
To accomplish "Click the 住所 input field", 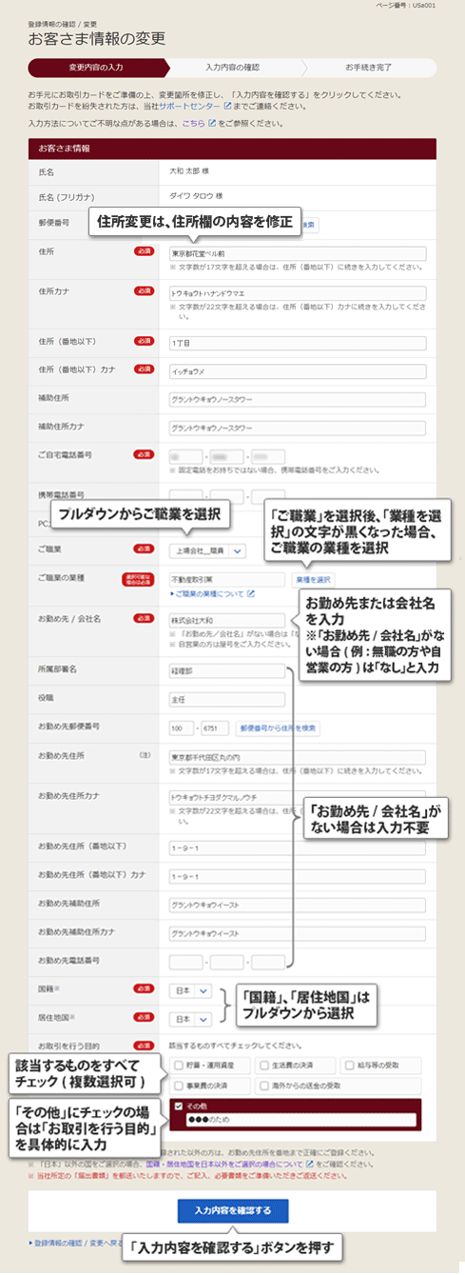I will click(297, 254).
